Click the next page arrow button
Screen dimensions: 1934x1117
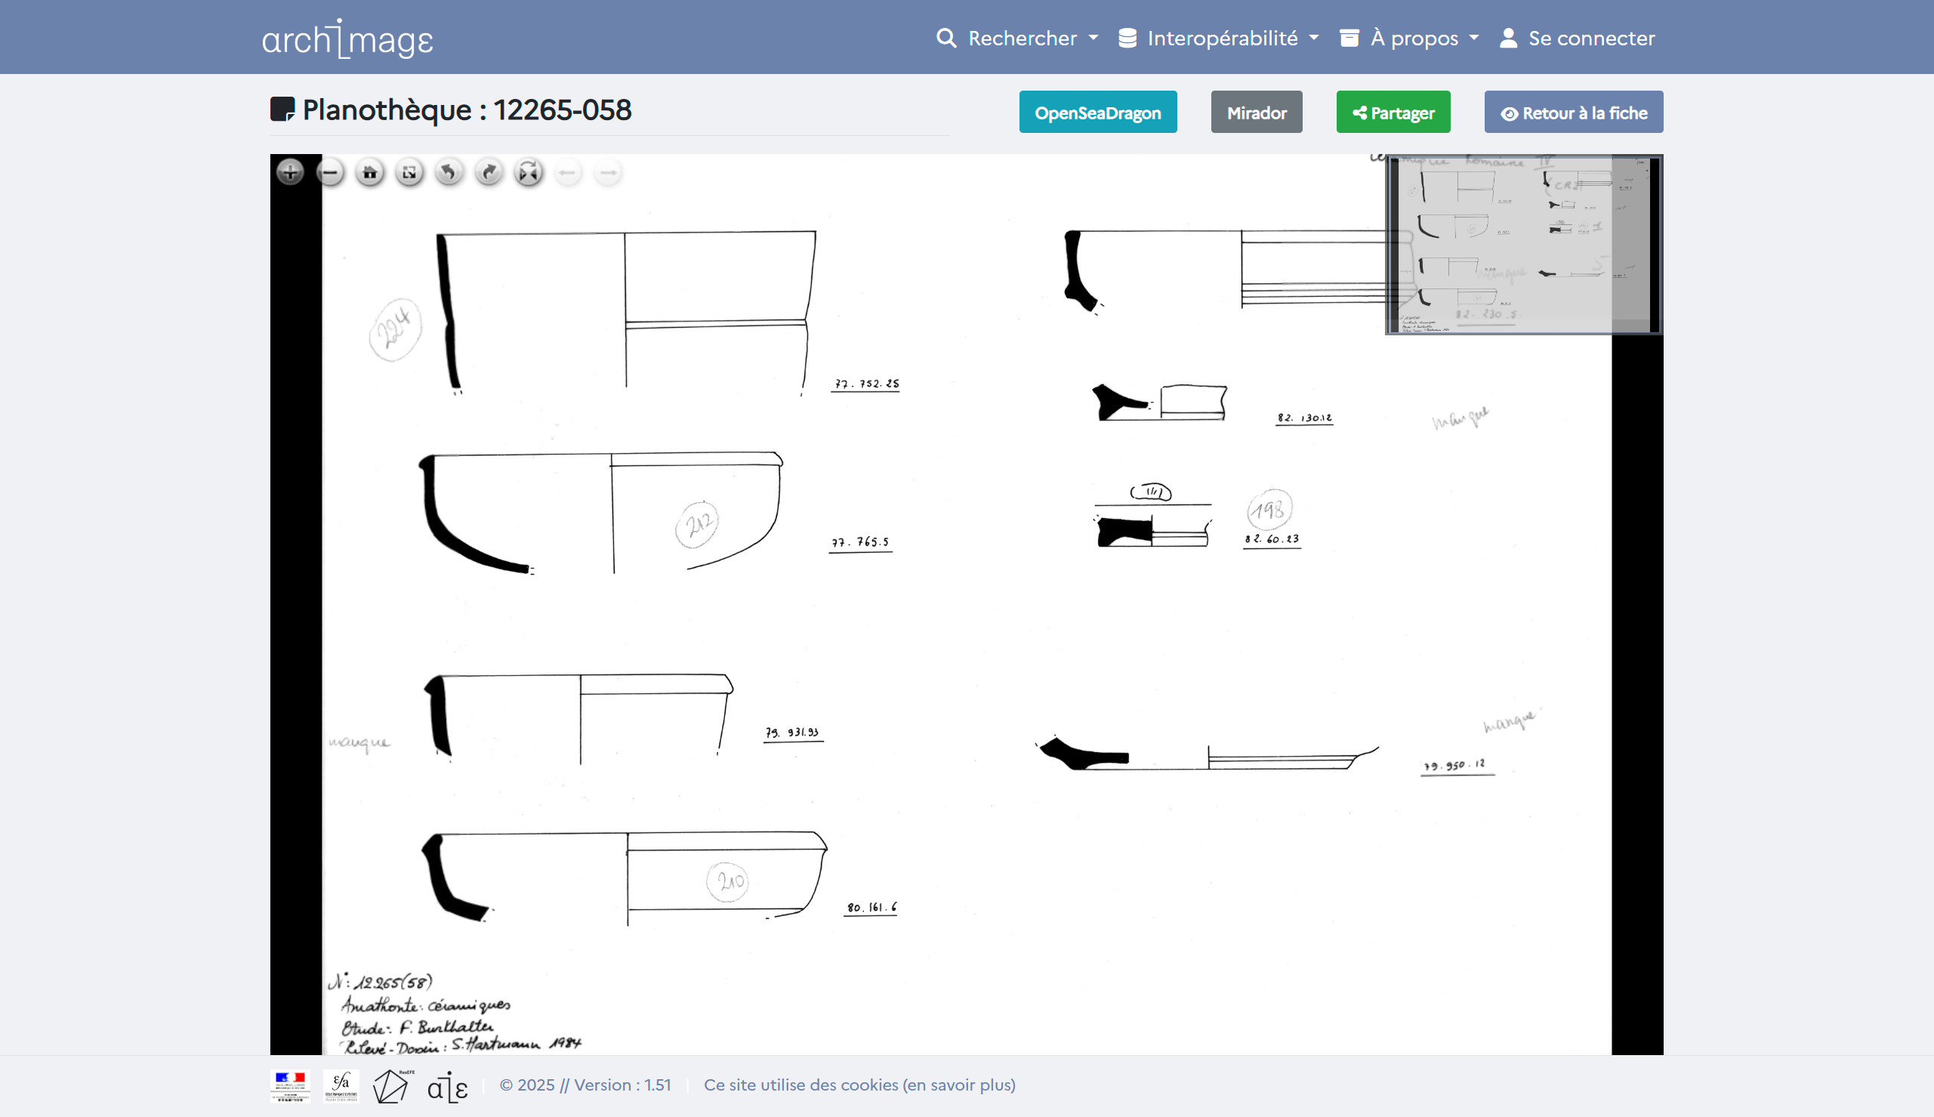(608, 173)
